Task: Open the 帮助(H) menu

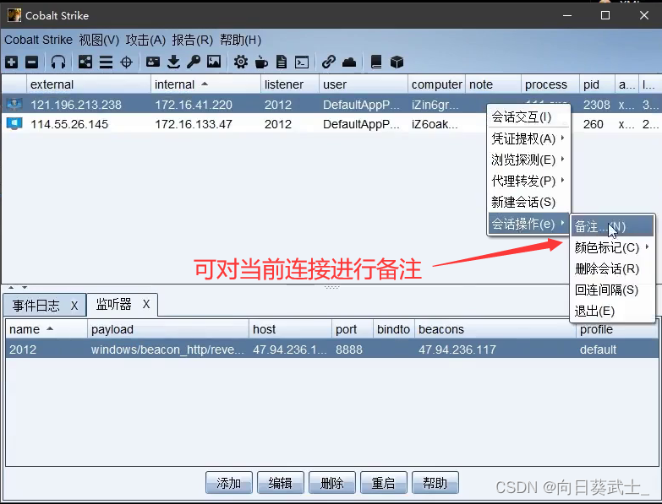Action: pos(241,40)
